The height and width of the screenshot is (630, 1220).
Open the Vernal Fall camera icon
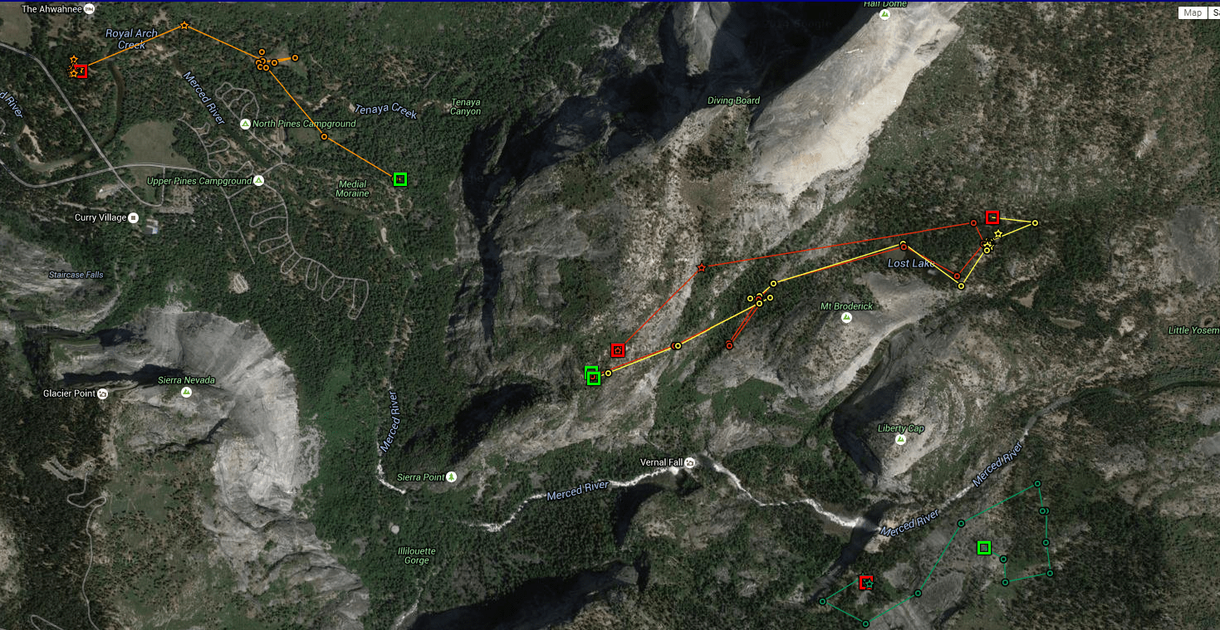(x=689, y=462)
